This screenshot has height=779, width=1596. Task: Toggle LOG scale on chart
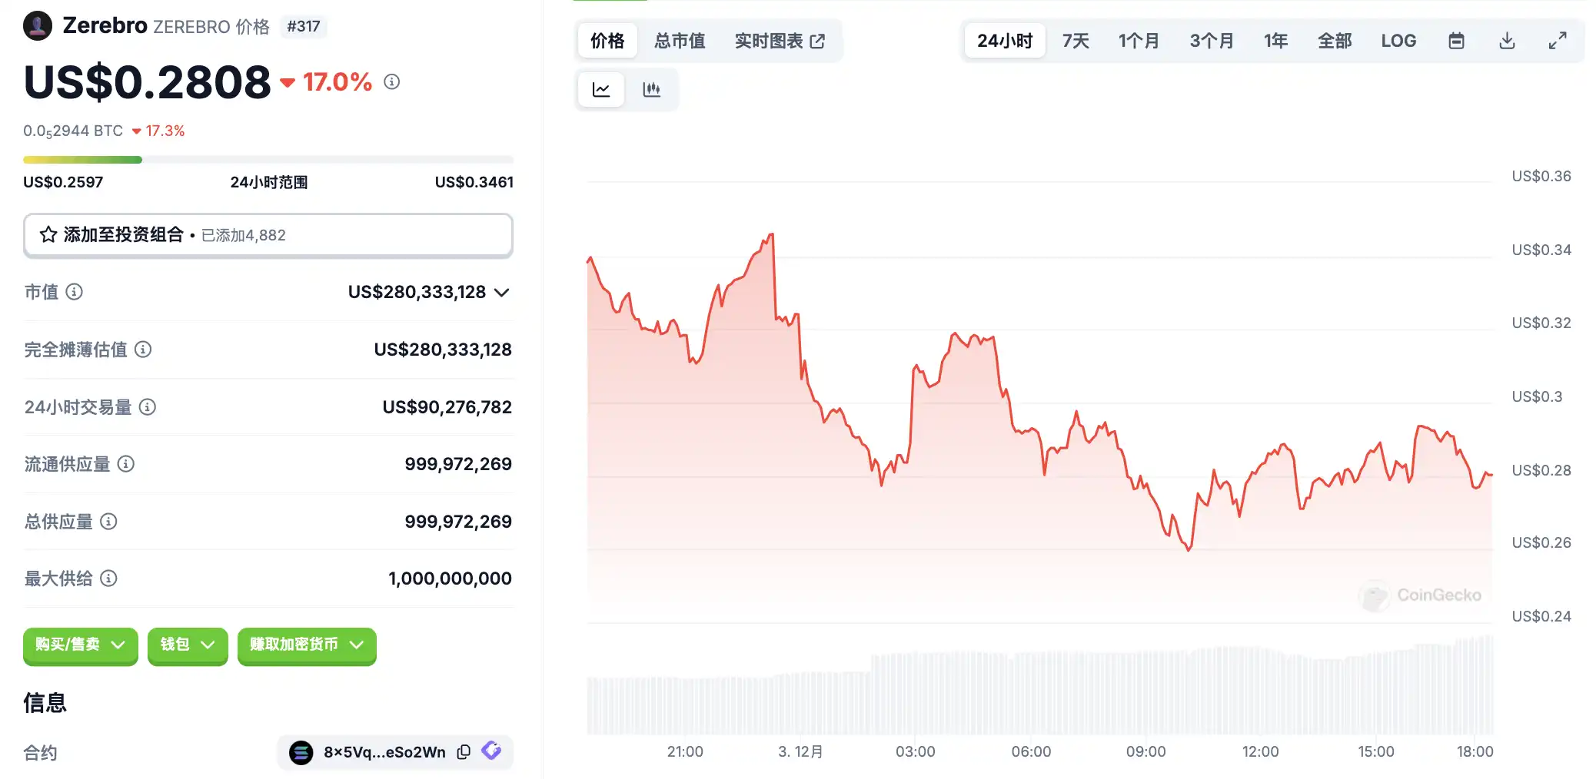pyautogui.click(x=1398, y=41)
